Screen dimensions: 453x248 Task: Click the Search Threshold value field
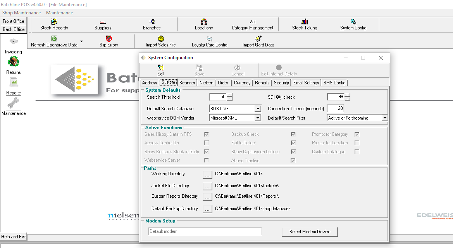[x=218, y=97]
